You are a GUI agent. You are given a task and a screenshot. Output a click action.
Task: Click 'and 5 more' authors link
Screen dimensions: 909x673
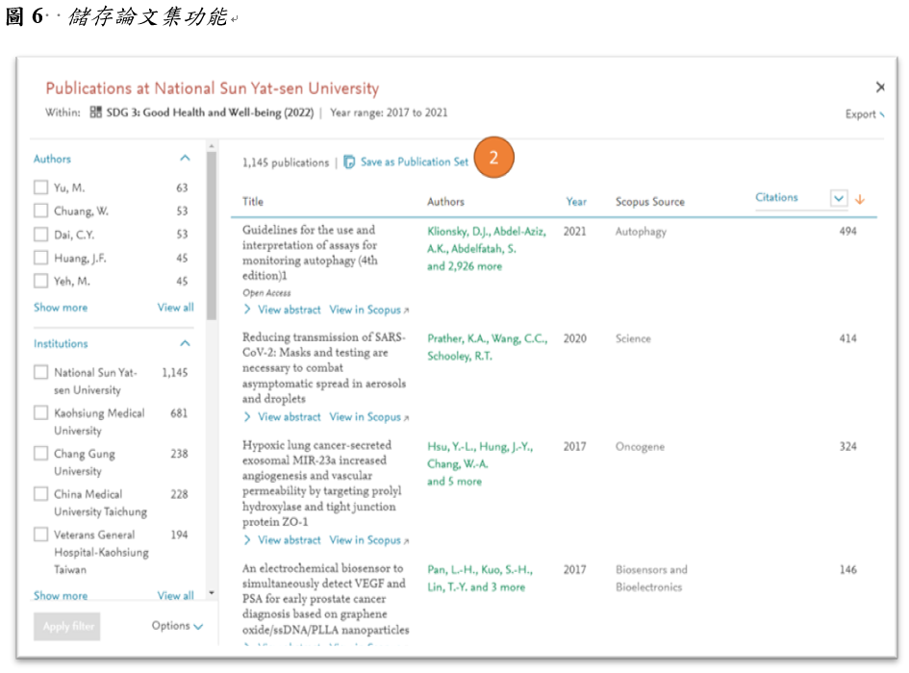[x=454, y=481]
